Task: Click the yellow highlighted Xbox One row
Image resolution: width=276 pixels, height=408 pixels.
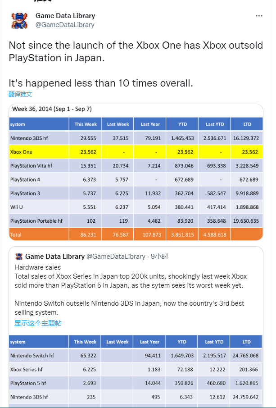Action: point(136,152)
